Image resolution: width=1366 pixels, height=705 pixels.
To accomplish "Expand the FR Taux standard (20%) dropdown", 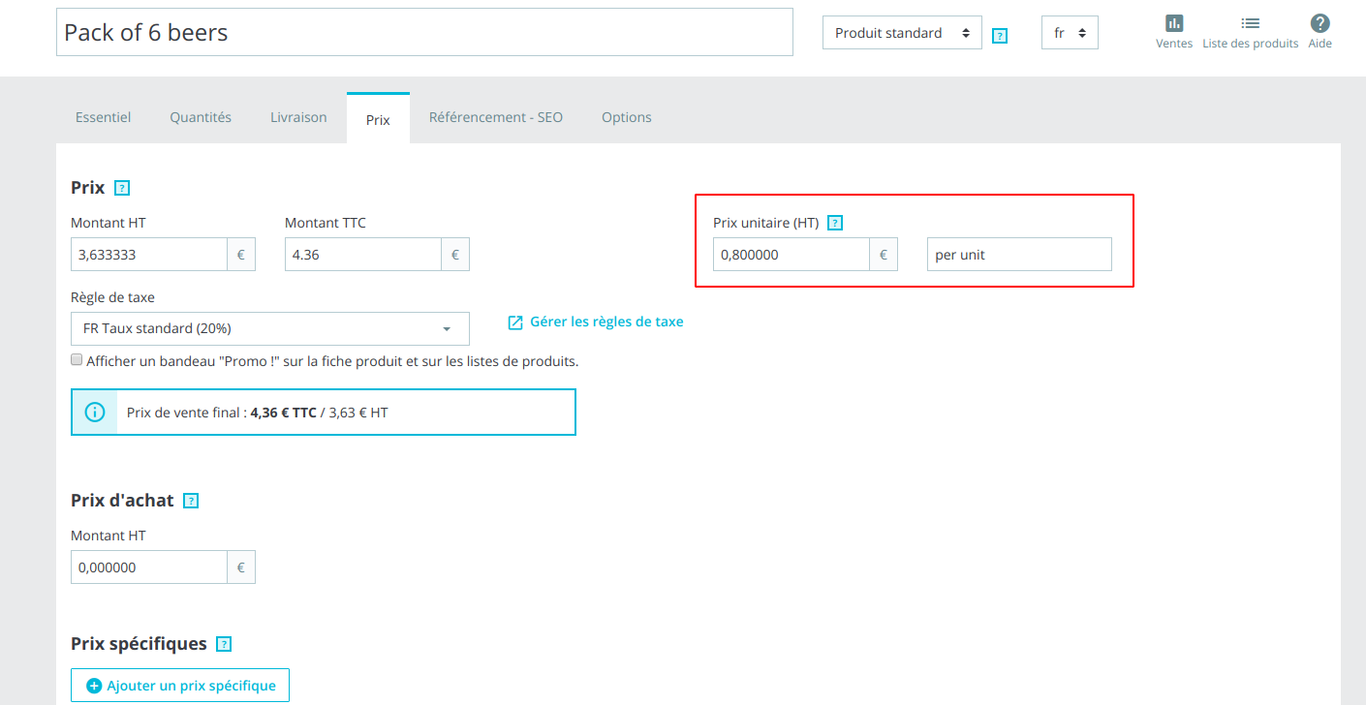I will pyautogui.click(x=270, y=328).
